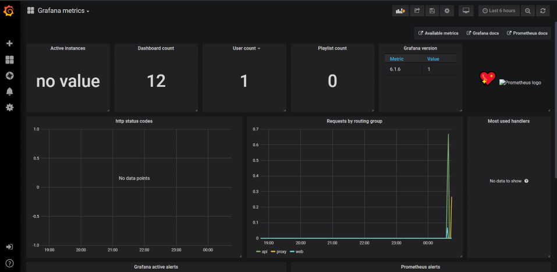Image resolution: width=557 pixels, height=272 pixels.
Task: Open the User count panel title menu
Action: click(247, 48)
